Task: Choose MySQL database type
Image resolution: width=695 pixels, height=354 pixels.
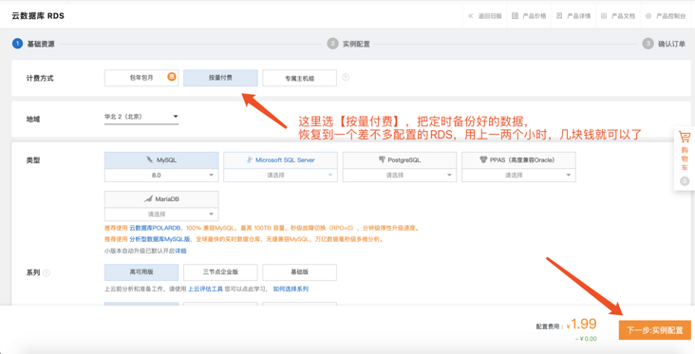Action: [x=161, y=160]
